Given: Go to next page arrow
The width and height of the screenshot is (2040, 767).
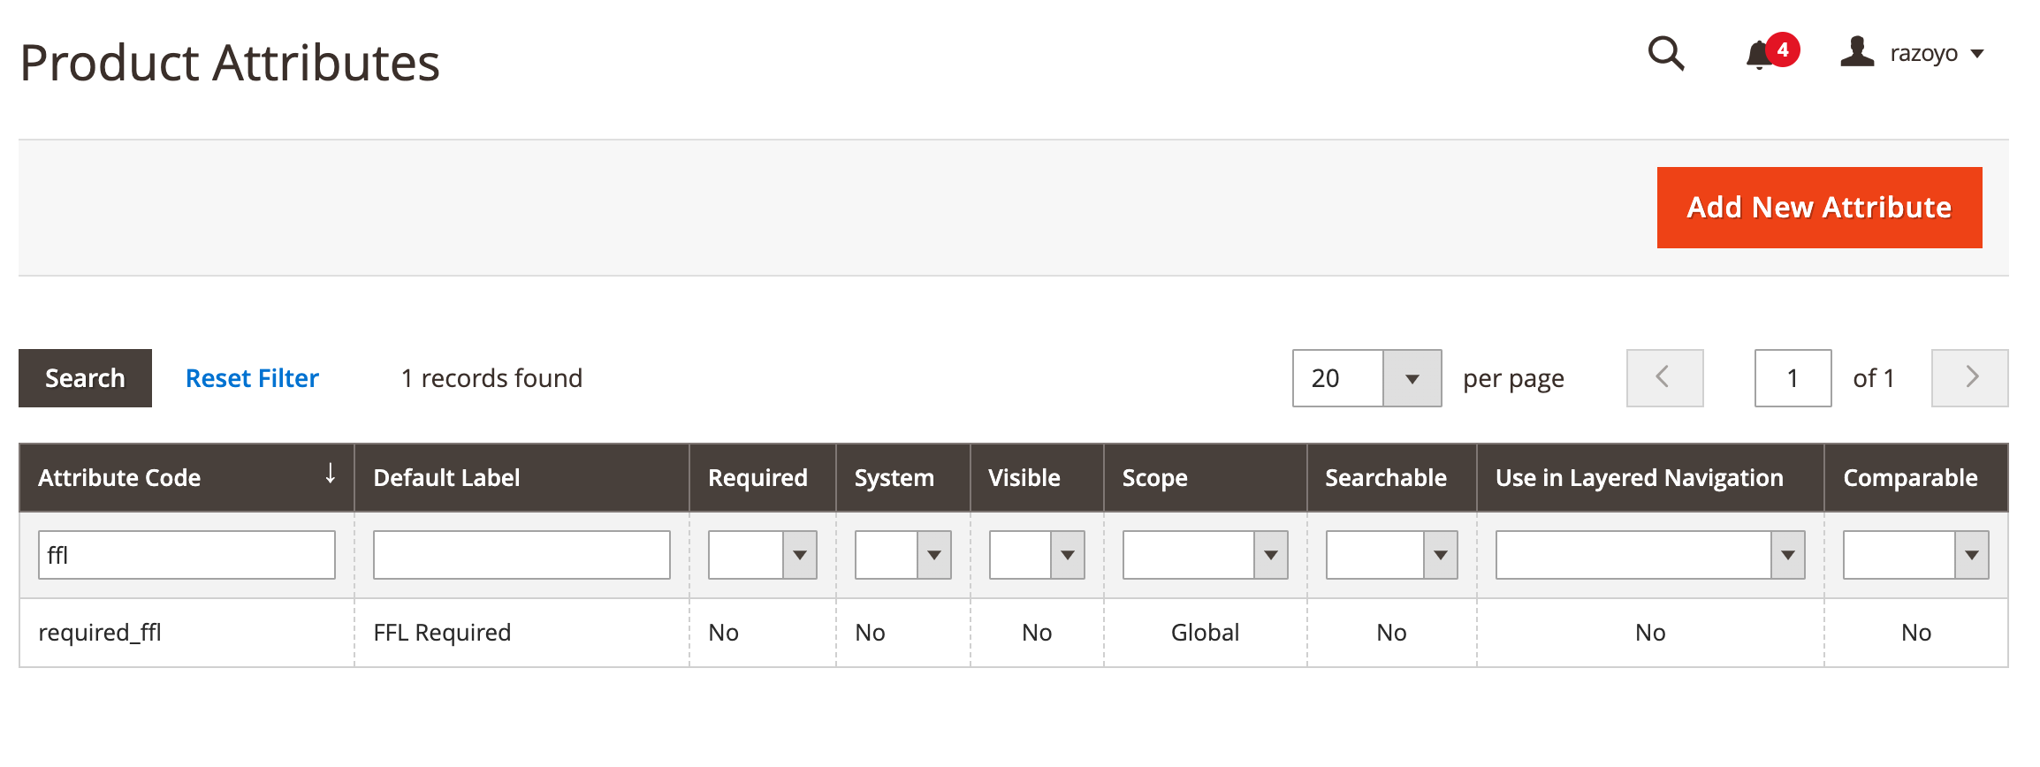Looking at the screenshot, I should 1969,378.
